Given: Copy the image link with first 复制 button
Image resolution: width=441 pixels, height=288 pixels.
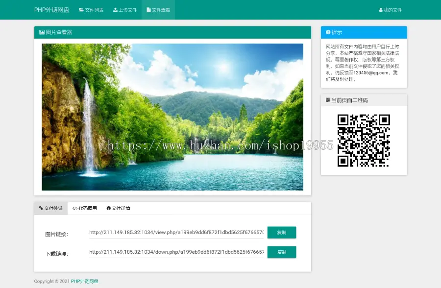Looking at the screenshot, I should point(282,232).
